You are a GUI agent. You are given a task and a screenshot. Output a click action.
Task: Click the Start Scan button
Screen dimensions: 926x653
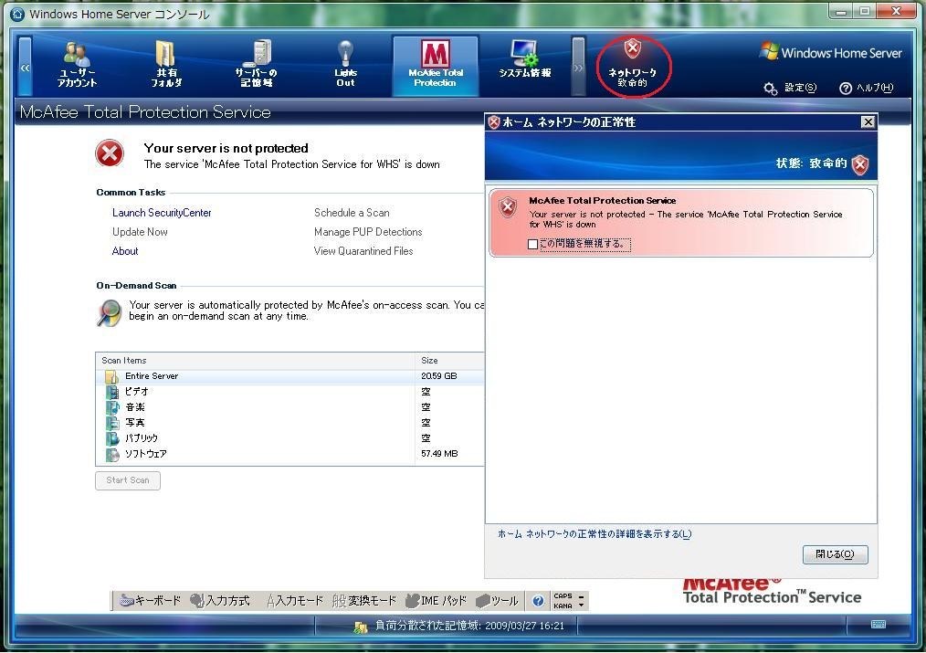128,480
